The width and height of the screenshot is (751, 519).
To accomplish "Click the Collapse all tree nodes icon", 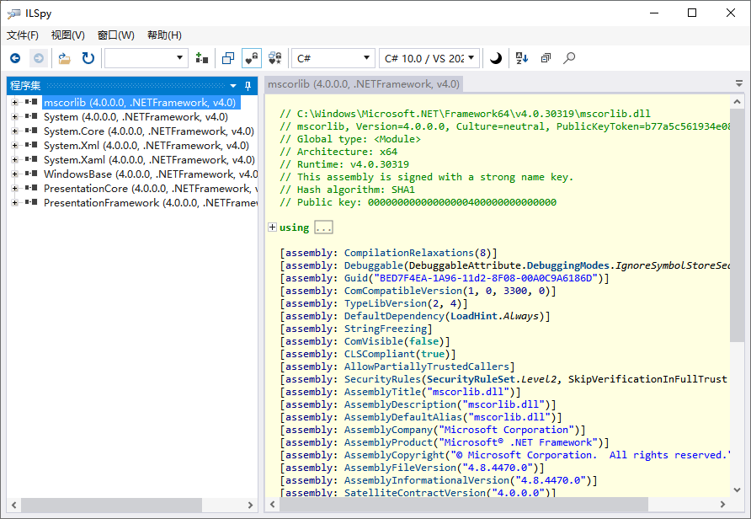I will (546, 58).
